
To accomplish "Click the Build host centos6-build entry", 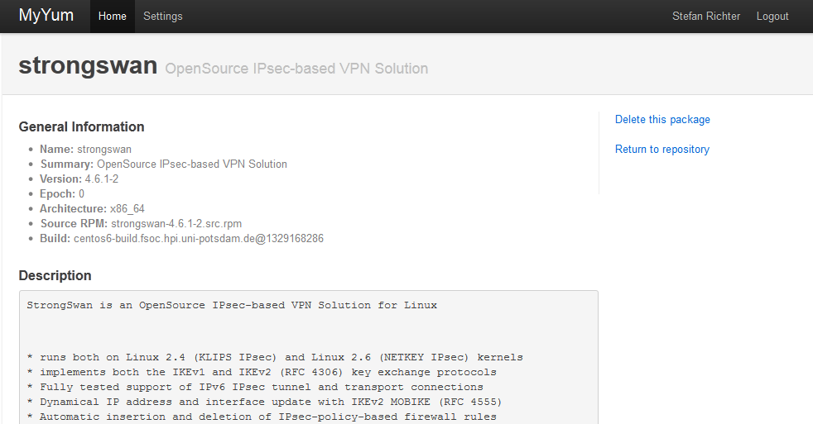I will coord(181,239).
